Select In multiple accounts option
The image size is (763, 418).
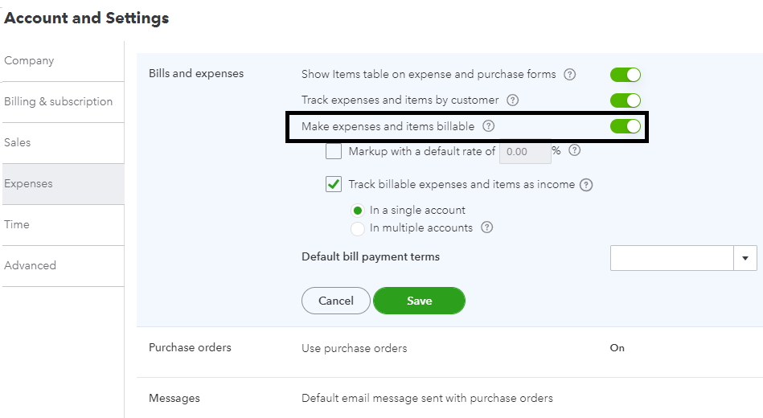pyautogui.click(x=358, y=228)
